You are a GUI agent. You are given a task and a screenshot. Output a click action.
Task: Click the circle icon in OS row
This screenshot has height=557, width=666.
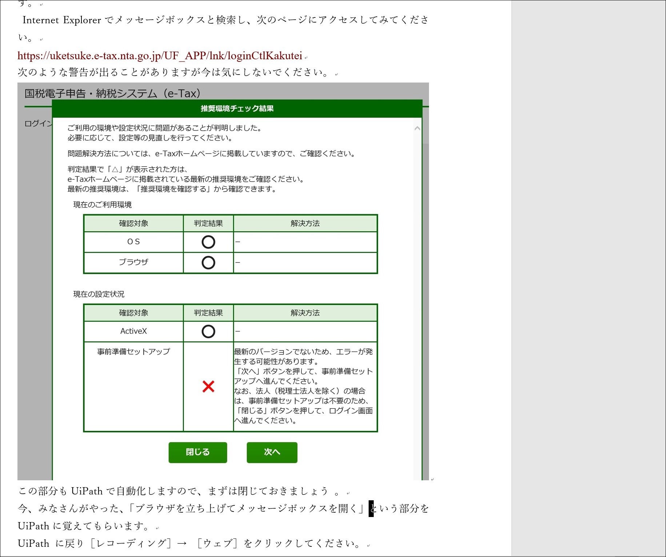pos(208,242)
